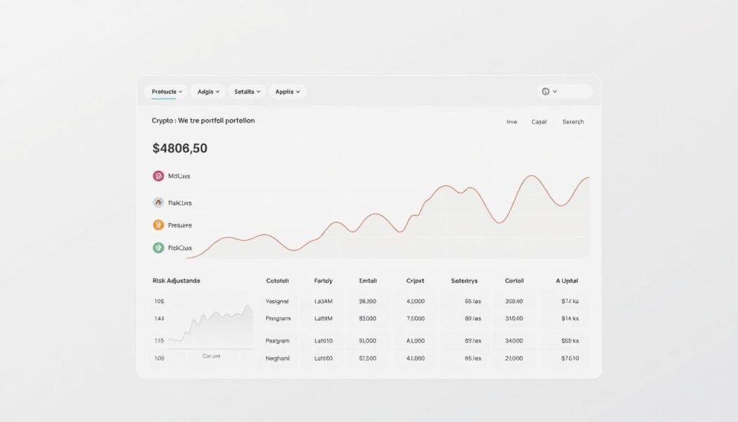Click the green FielClus token icon
This screenshot has height=422, width=738.
click(157, 247)
